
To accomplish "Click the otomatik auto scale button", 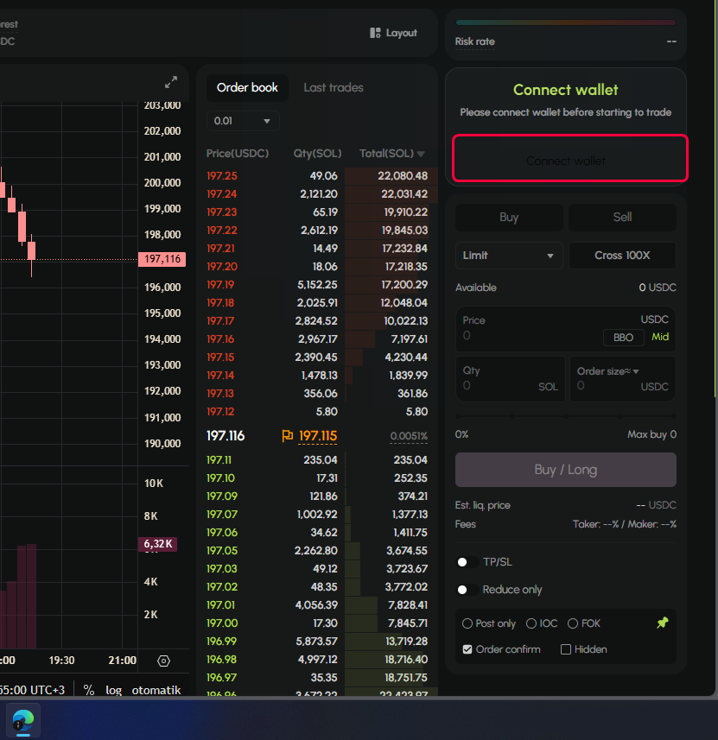I will click(156, 690).
